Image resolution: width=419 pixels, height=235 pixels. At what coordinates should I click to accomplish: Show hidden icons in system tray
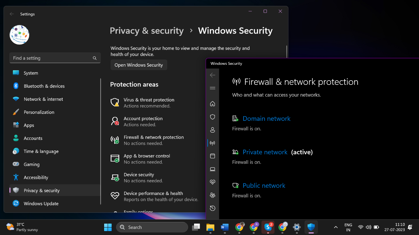click(336, 227)
